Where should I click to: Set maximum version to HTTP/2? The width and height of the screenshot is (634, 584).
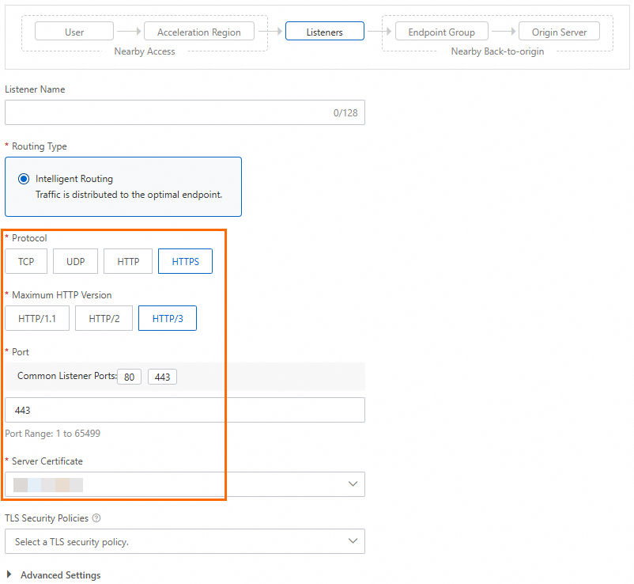click(x=104, y=318)
